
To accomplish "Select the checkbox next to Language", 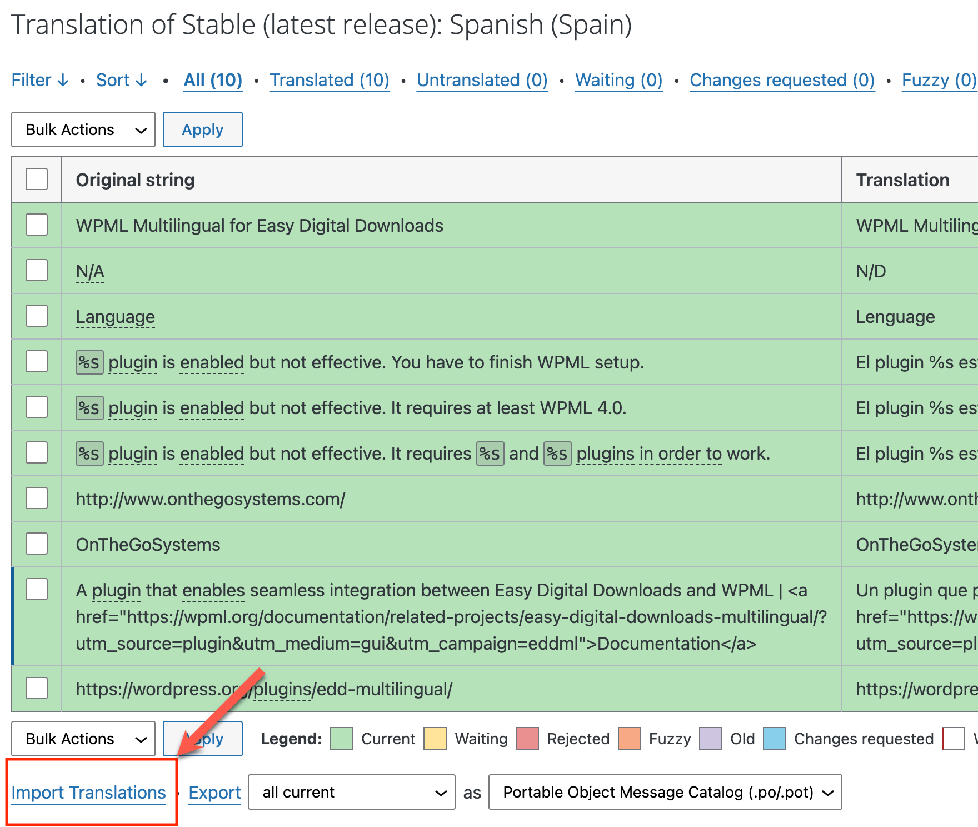I will coord(36,316).
